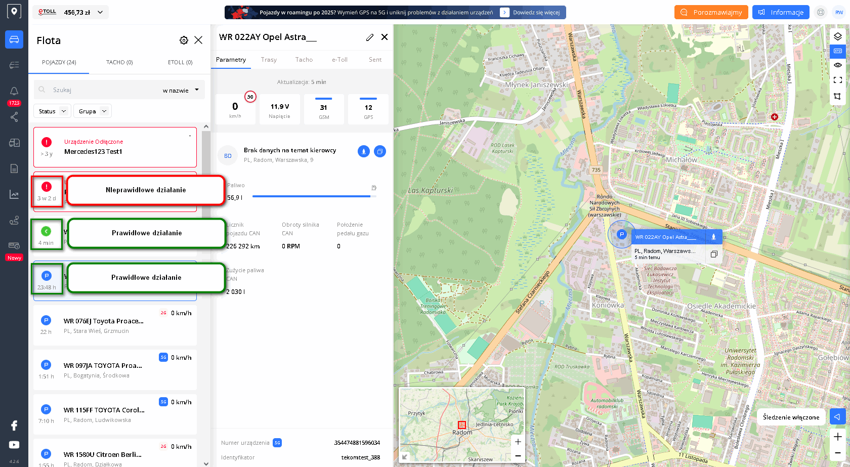Screen dimensions: 850x467
Task: Switch to the Trasy tab
Action: tap(269, 60)
